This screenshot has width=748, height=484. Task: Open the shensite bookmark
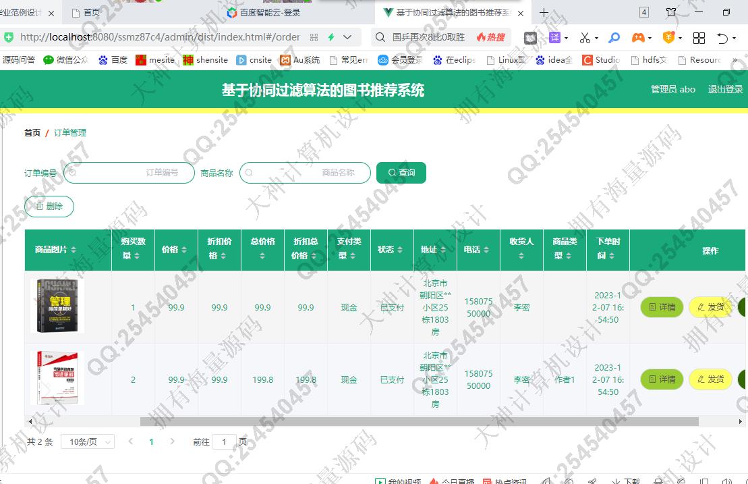[x=206, y=60]
